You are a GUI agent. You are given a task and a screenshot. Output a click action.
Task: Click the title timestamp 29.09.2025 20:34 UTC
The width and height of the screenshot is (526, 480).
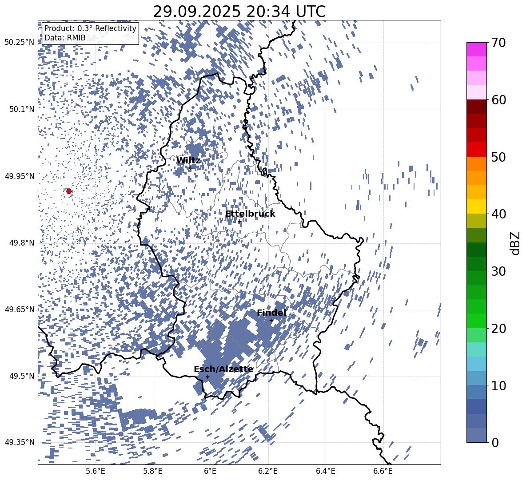click(239, 12)
